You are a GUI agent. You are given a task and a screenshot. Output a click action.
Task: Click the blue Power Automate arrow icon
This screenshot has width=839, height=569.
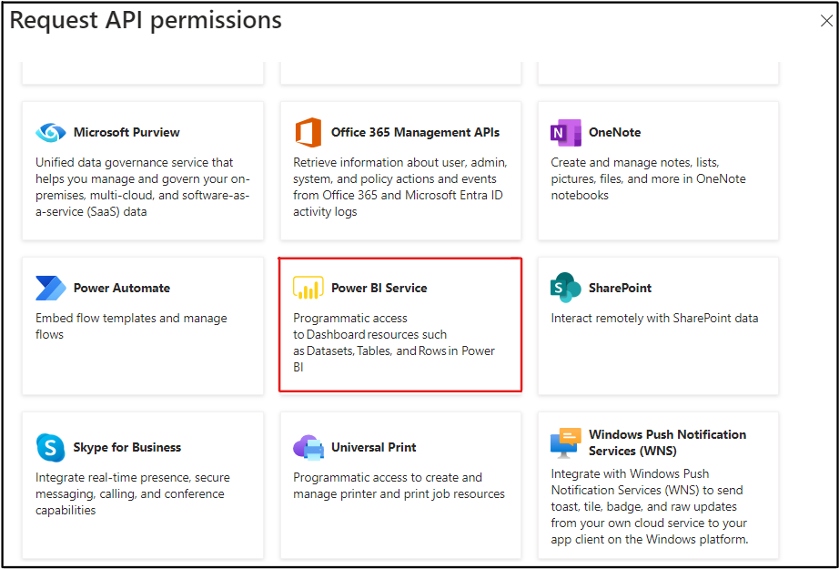(x=50, y=288)
